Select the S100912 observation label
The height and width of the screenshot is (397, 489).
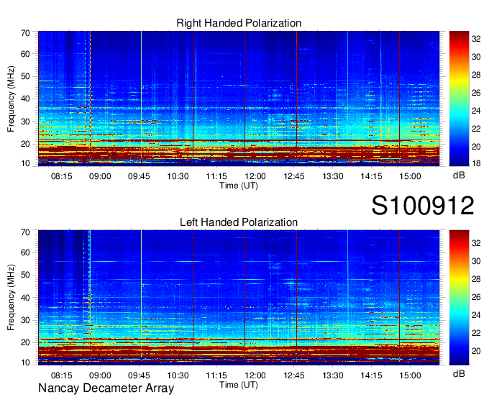coord(423,206)
